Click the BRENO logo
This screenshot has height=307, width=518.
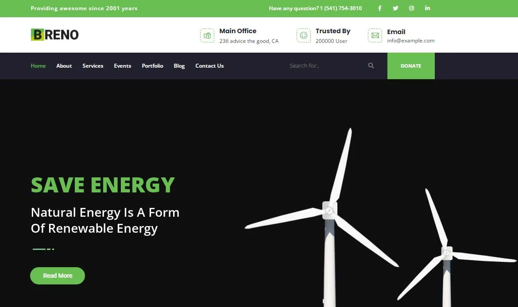55,35
